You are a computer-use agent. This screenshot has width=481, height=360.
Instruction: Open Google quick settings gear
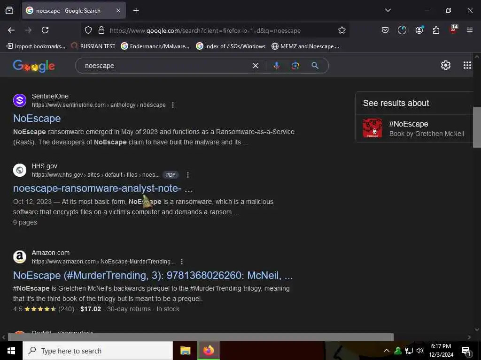click(x=445, y=65)
